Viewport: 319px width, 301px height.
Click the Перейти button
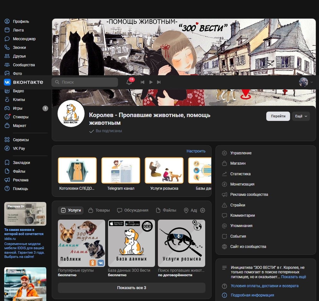click(278, 116)
